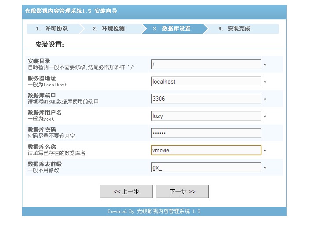Screen dimensions: 317x228
Task: Click the 数据库名称 vmovie field
Action: pos(206,150)
